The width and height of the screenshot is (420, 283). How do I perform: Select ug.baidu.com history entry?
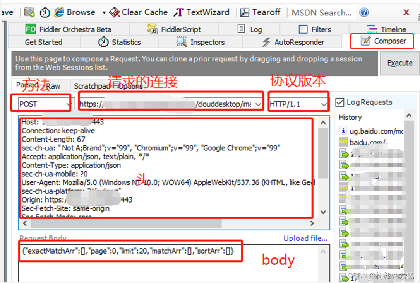pos(371,131)
